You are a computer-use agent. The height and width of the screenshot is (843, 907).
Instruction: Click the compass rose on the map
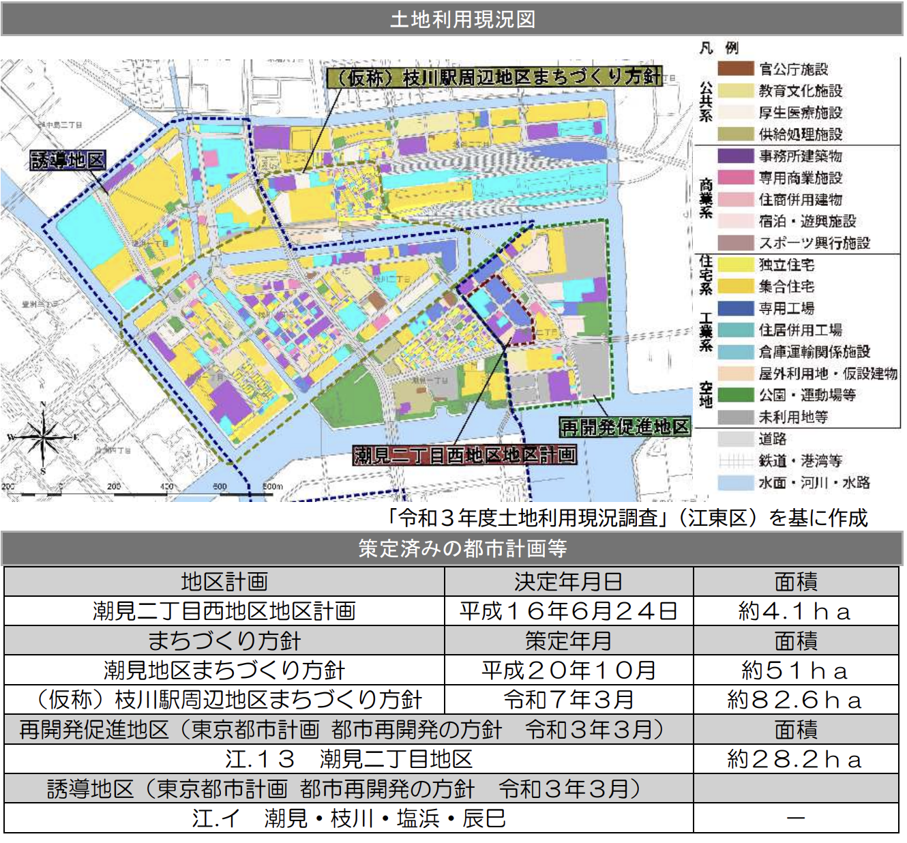pyautogui.click(x=43, y=437)
